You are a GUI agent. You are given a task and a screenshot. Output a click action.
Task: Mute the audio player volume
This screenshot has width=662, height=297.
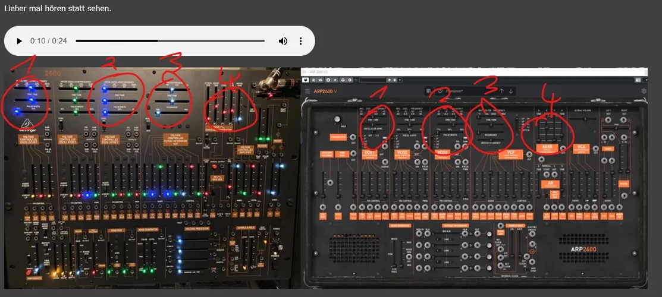click(283, 41)
